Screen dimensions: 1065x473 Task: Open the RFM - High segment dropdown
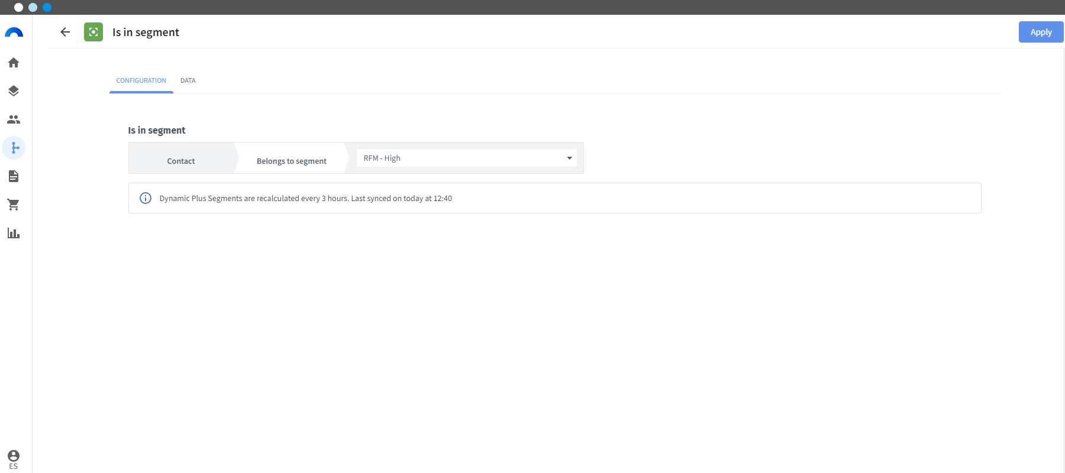click(466, 158)
